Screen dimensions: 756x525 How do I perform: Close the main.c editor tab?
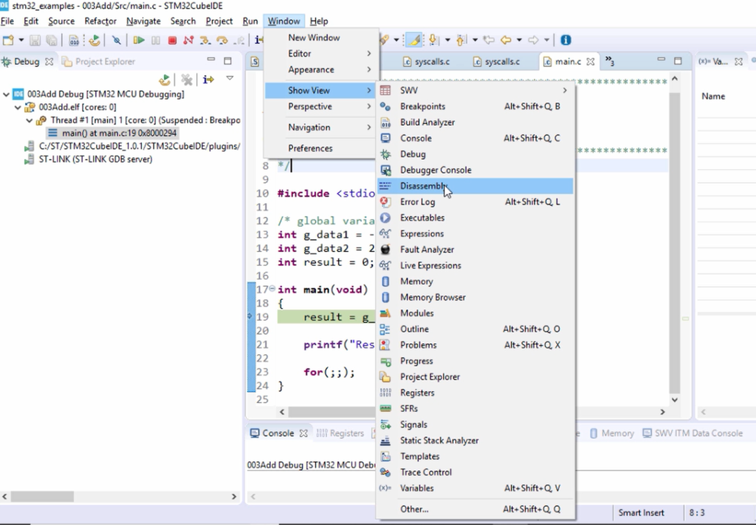click(x=590, y=62)
